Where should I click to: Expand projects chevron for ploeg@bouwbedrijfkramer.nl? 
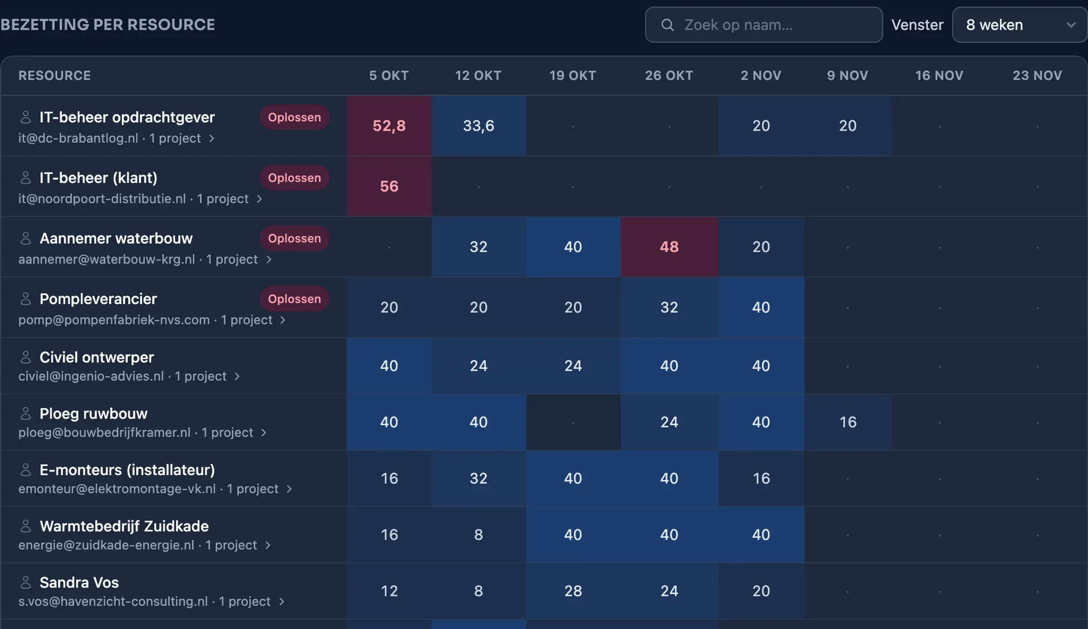(x=264, y=432)
